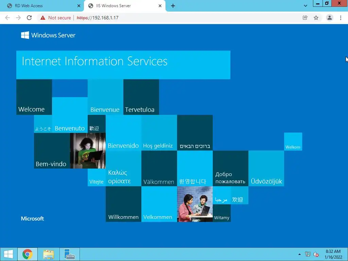Show hidden system tray icons
The width and height of the screenshot is (348, 261).
point(300,254)
